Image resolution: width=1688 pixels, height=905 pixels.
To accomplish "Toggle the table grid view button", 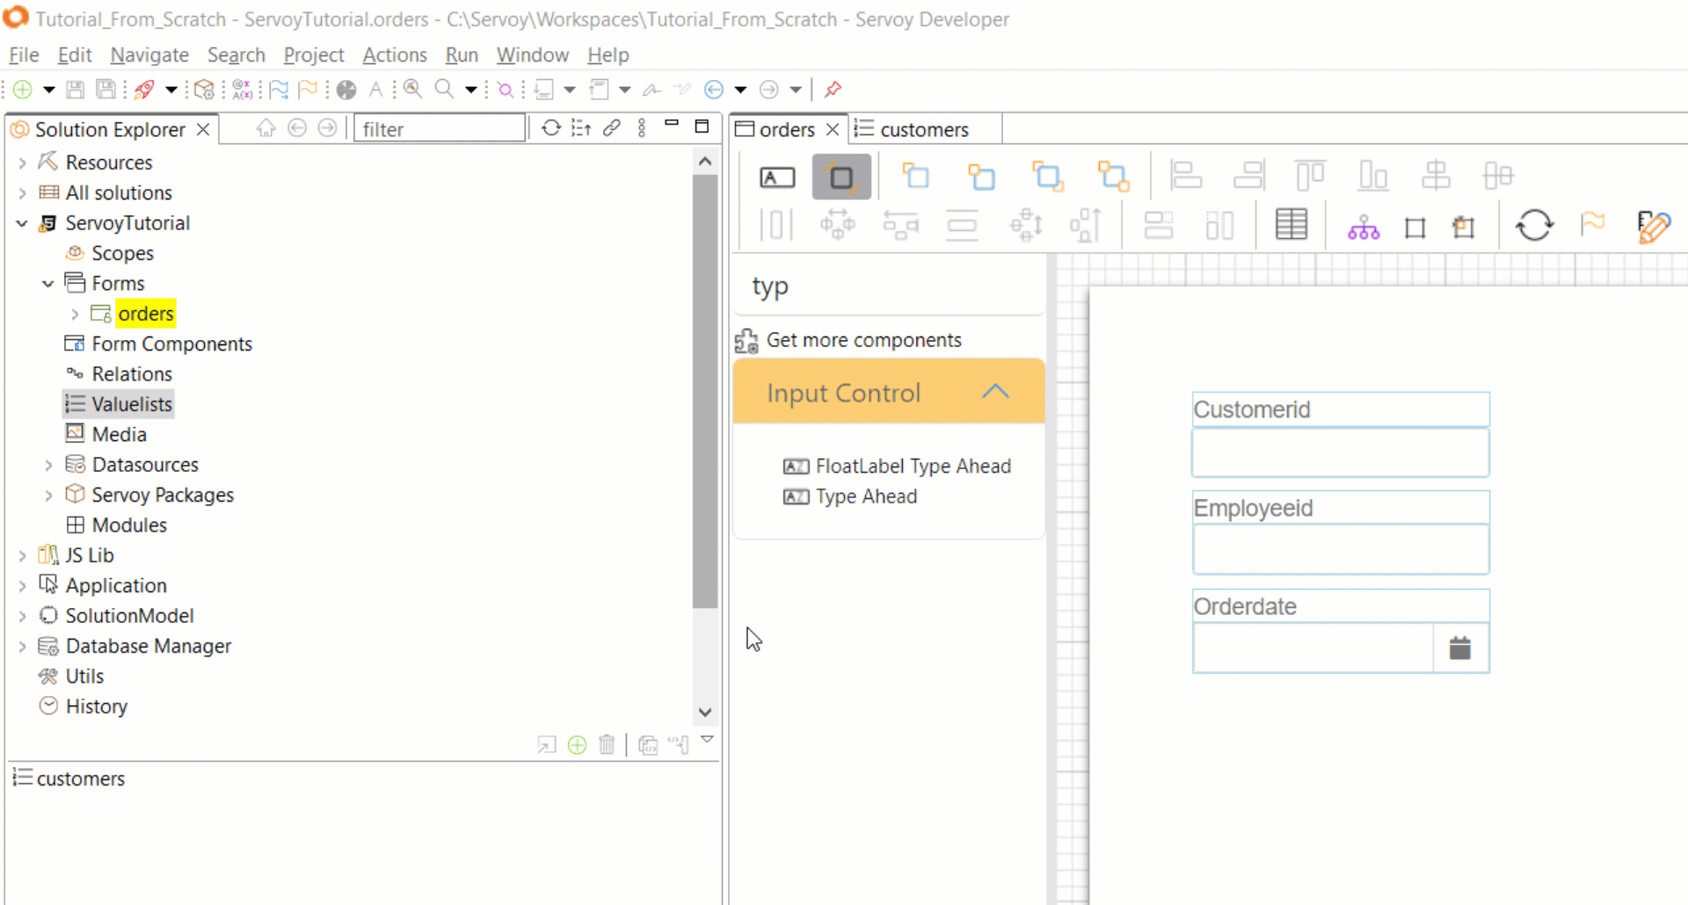I will tap(1291, 225).
